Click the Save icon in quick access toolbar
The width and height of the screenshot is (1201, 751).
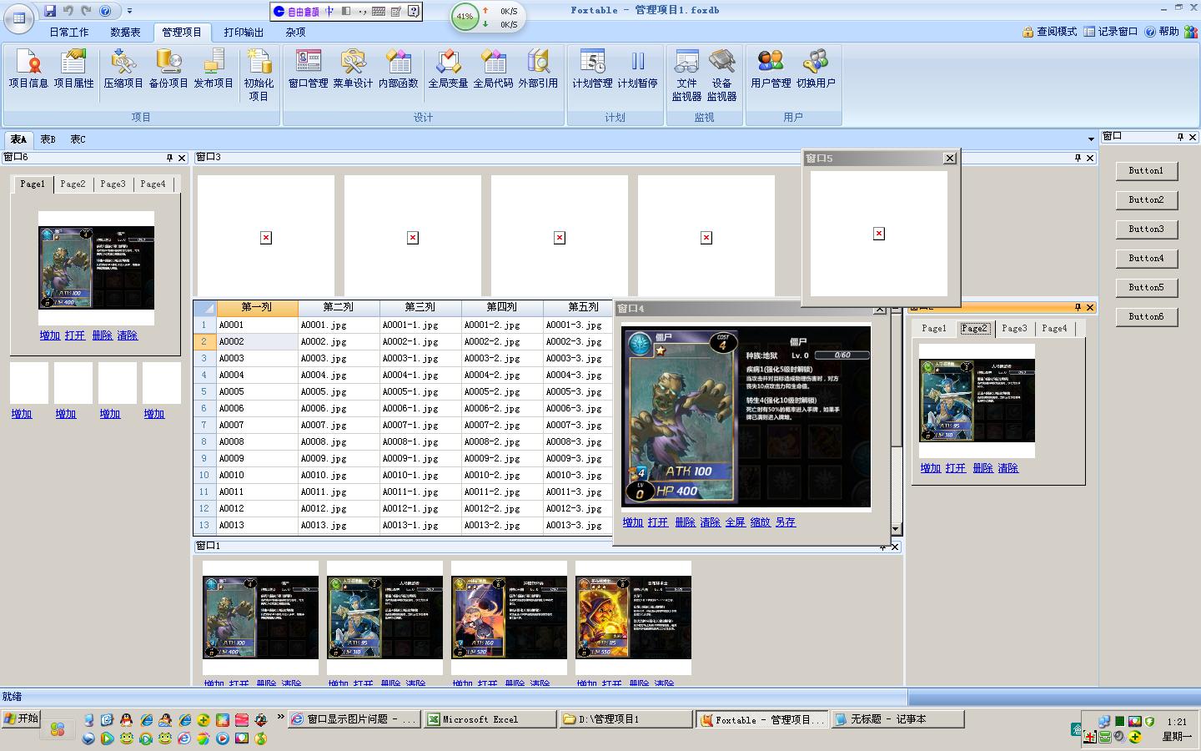pyautogui.click(x=50, y=11)
